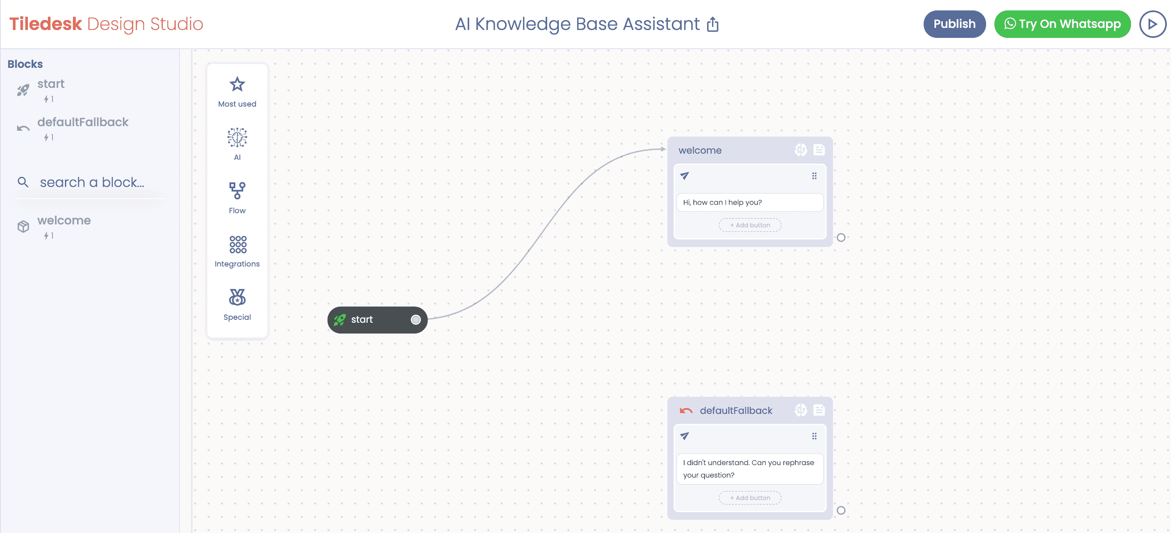Edit the 'Hi, how can I help you?' message

click(750, 203)
